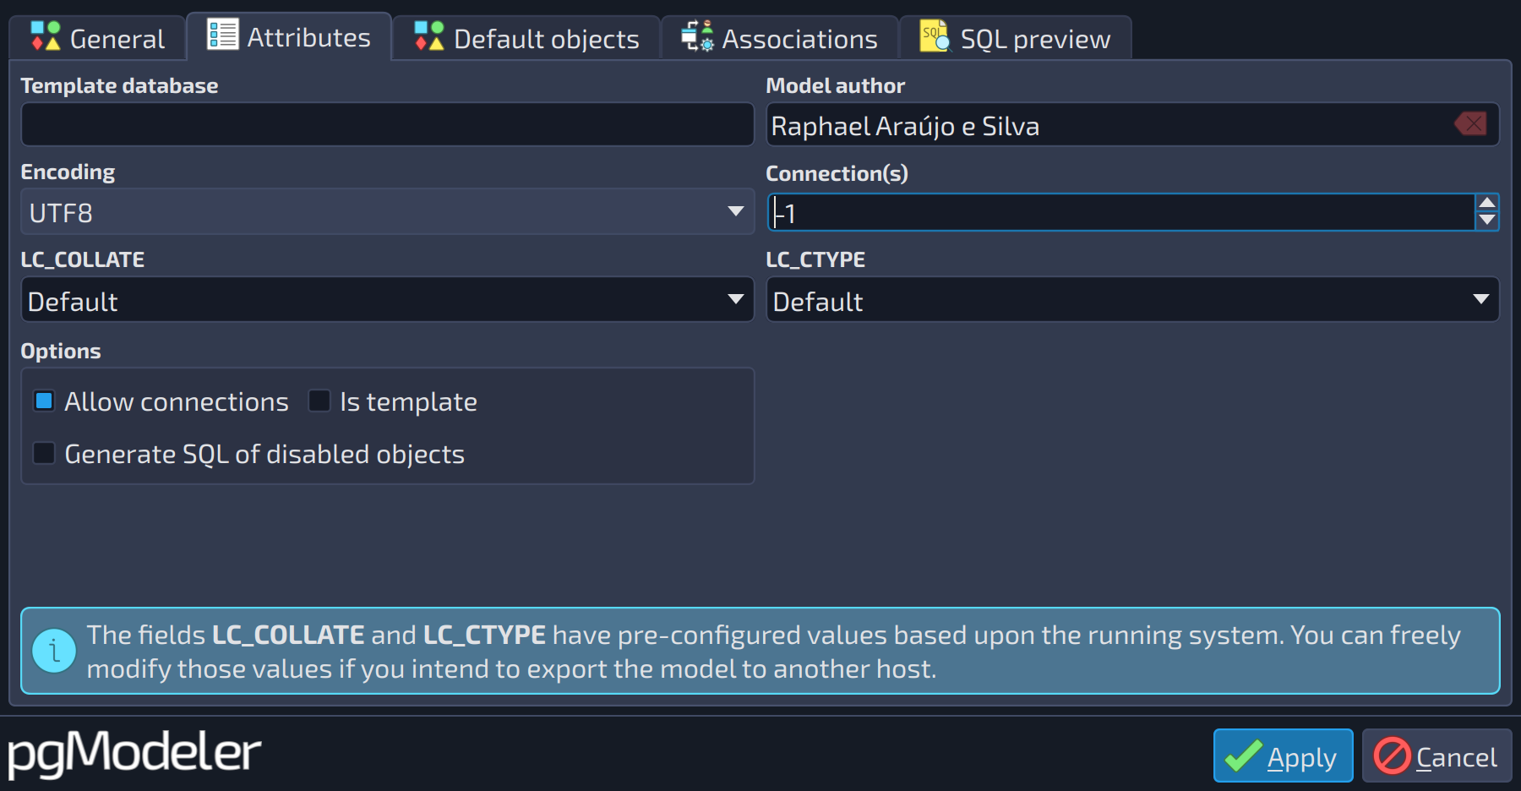
Task: Open the Default objects tab
Action: (x=526, y=38)
